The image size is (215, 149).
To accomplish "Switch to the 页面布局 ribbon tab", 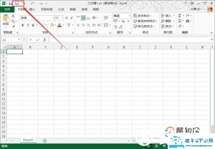I will [47, 9].
